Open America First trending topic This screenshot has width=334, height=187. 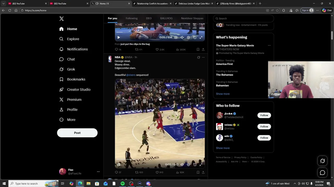point(224,64)
